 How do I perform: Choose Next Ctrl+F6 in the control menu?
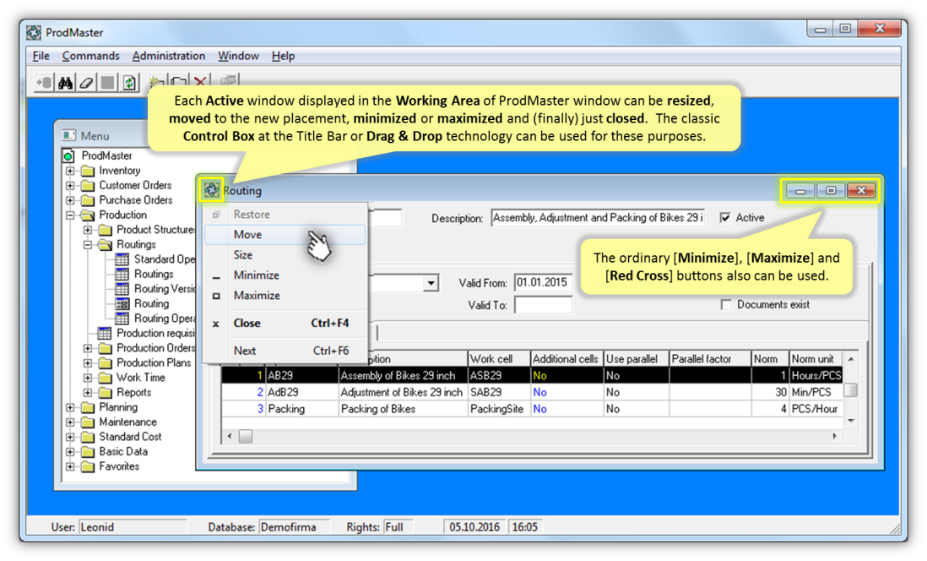tap(285, 351)
